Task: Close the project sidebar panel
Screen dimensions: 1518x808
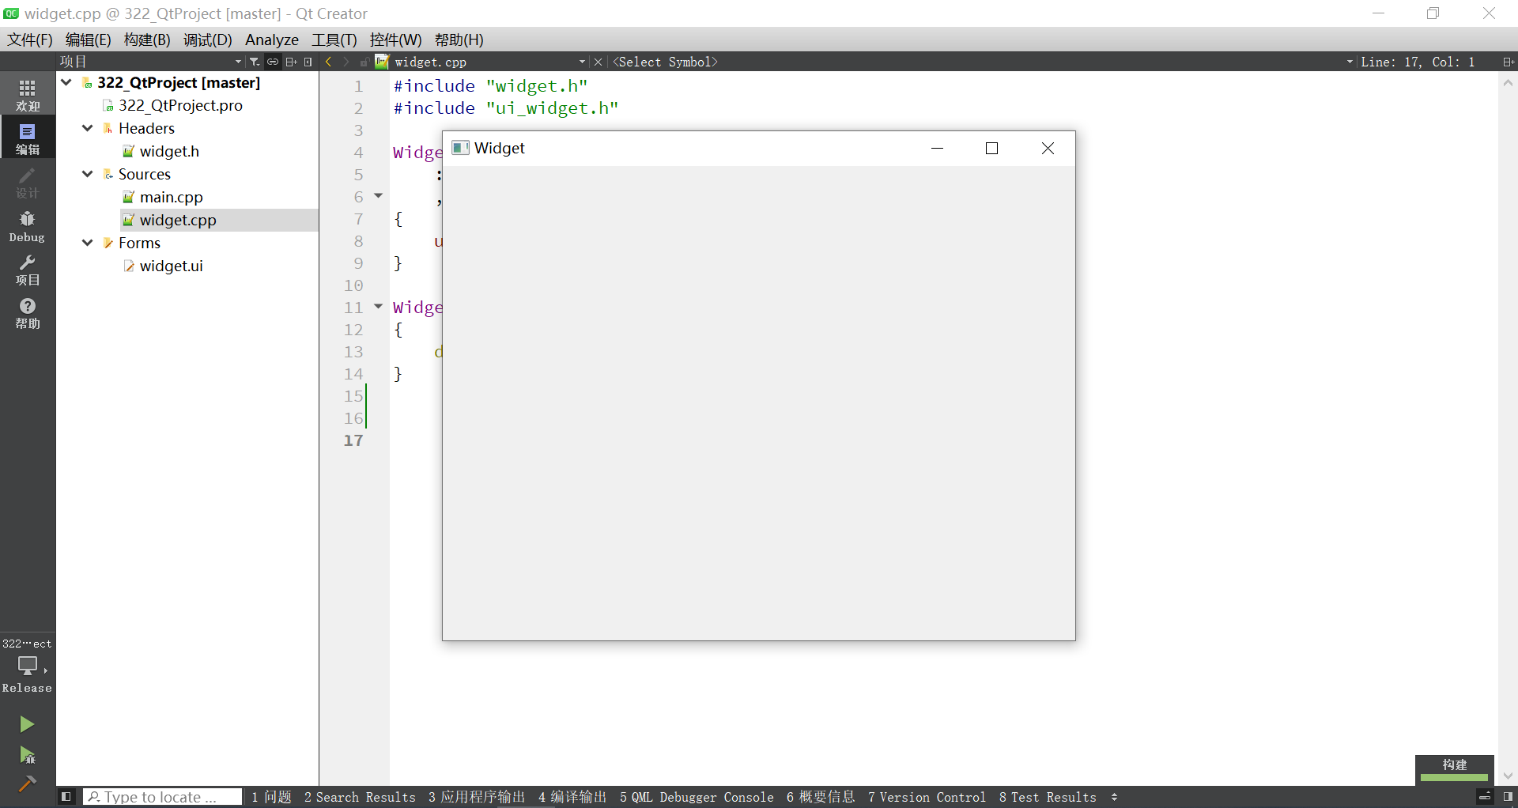Action: 308,62
